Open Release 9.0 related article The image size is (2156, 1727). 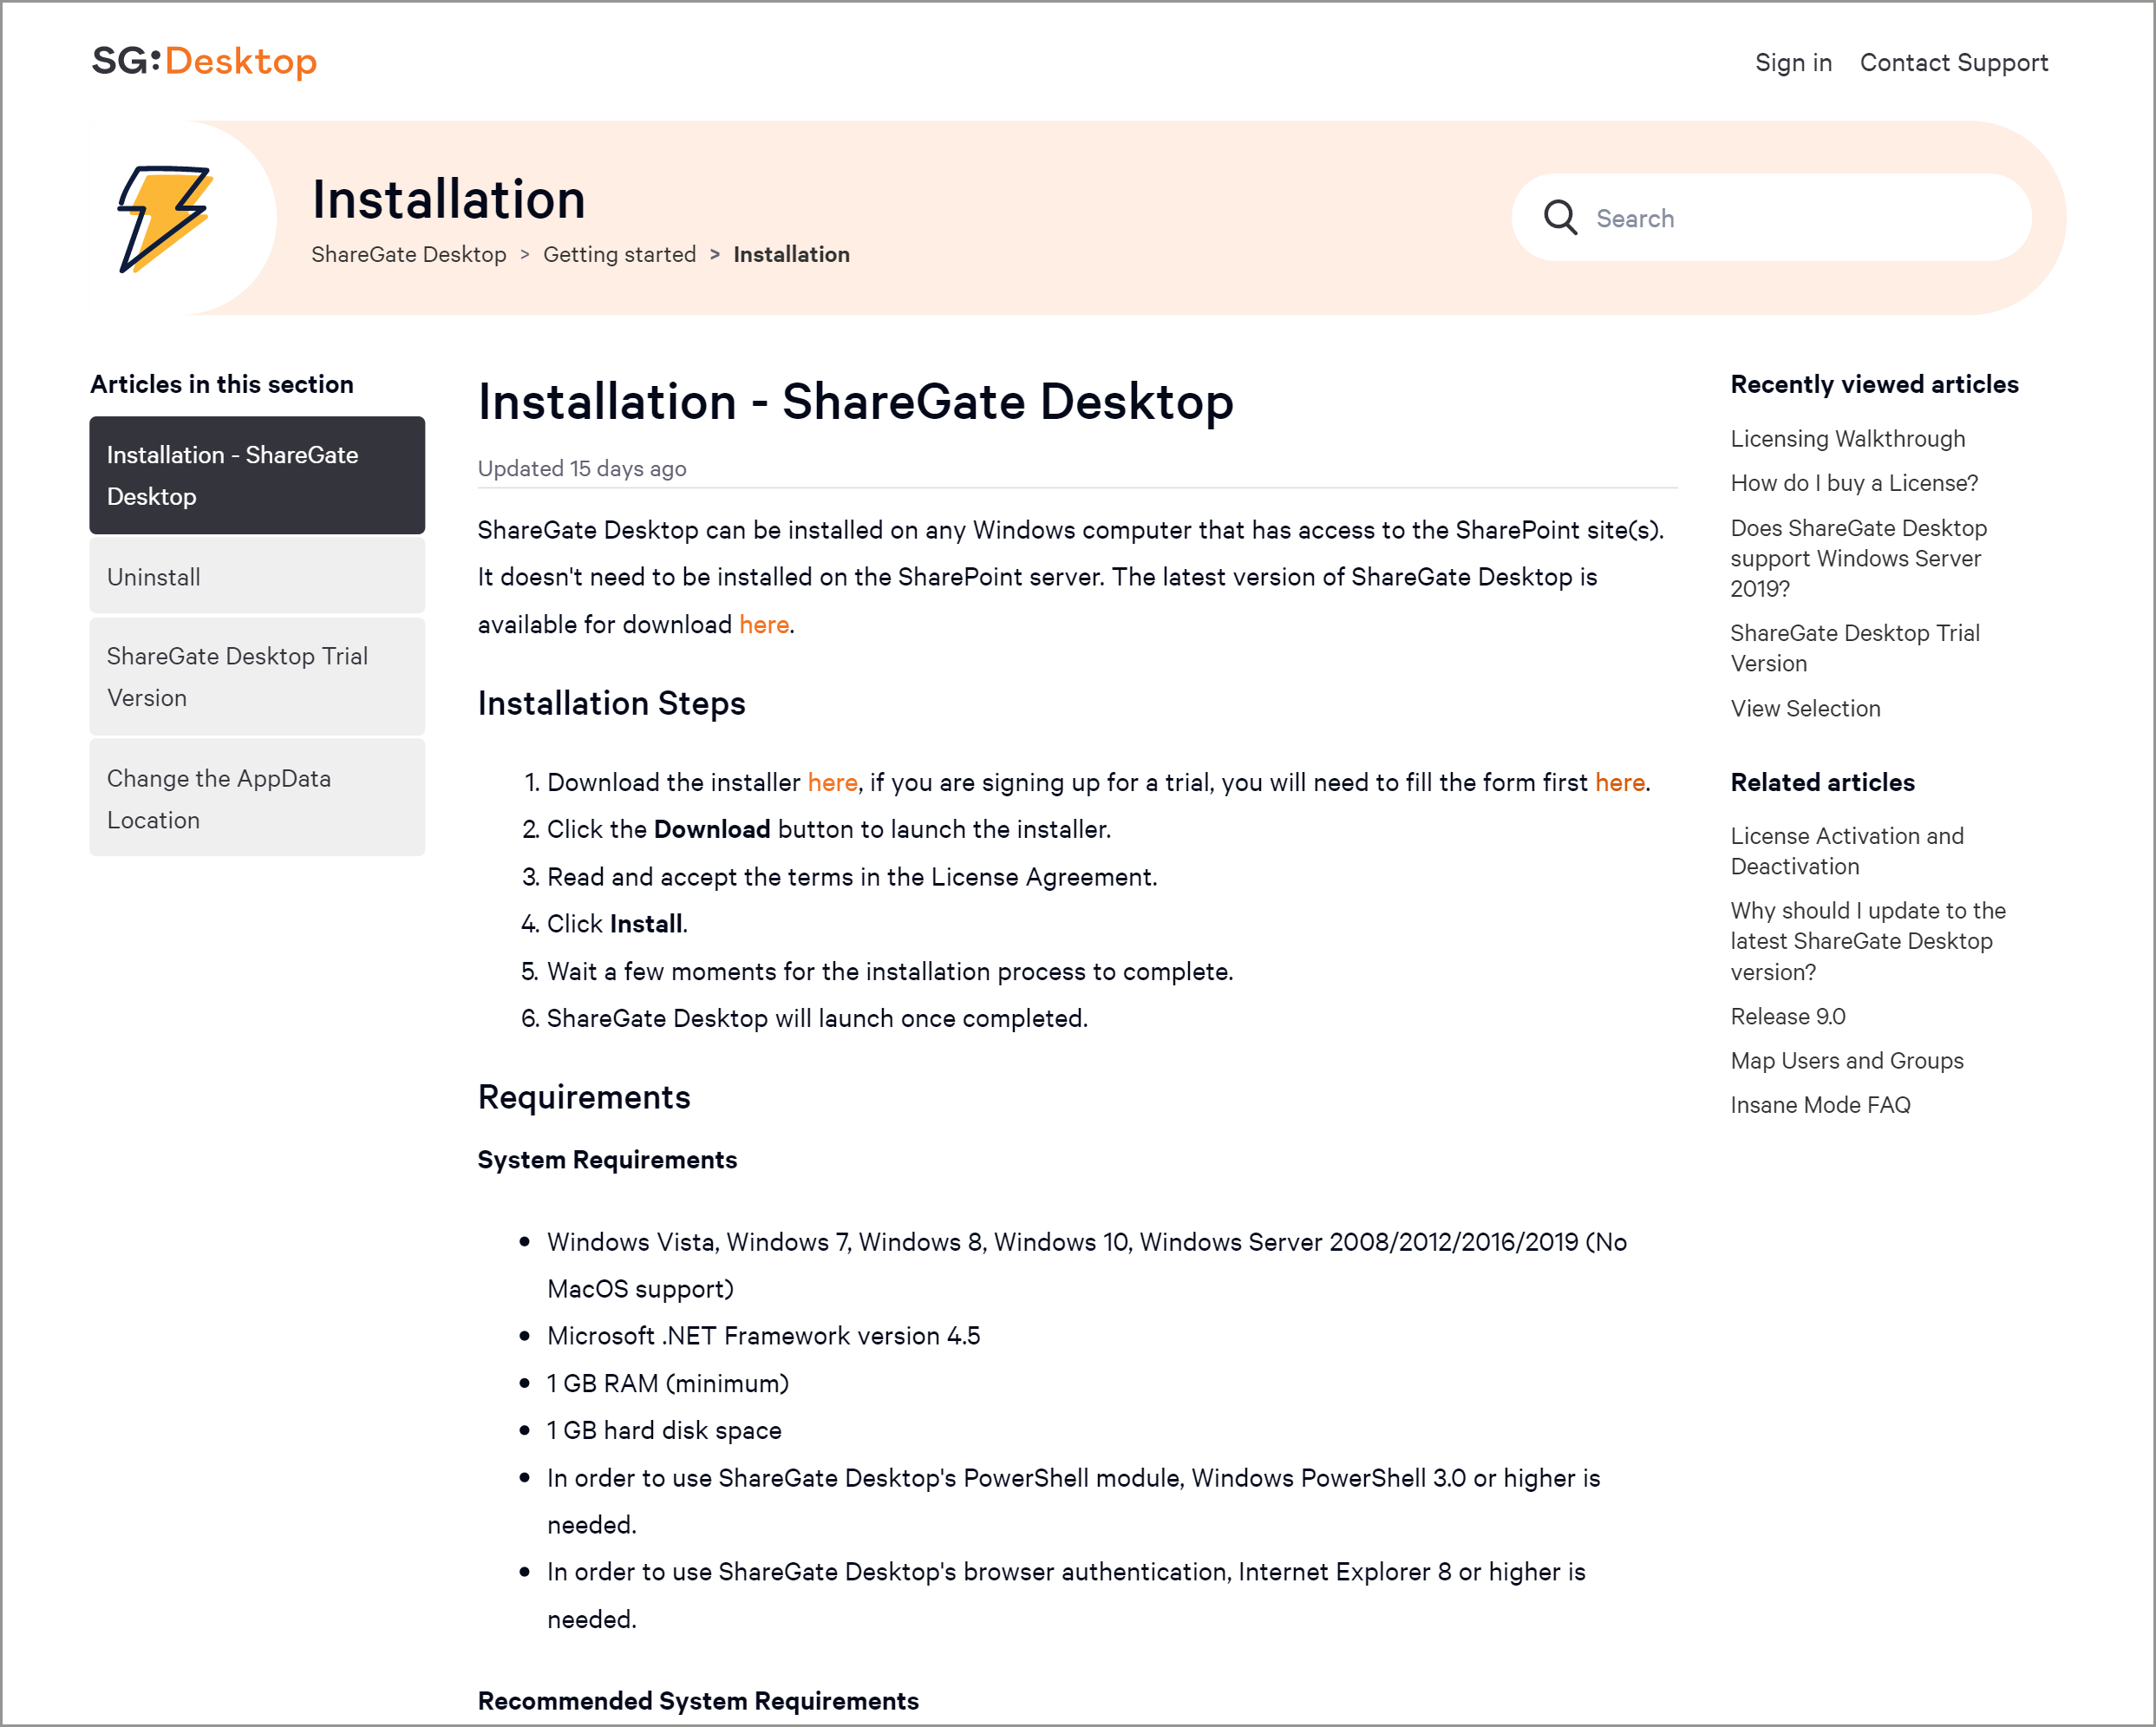coord(1787,1017)
